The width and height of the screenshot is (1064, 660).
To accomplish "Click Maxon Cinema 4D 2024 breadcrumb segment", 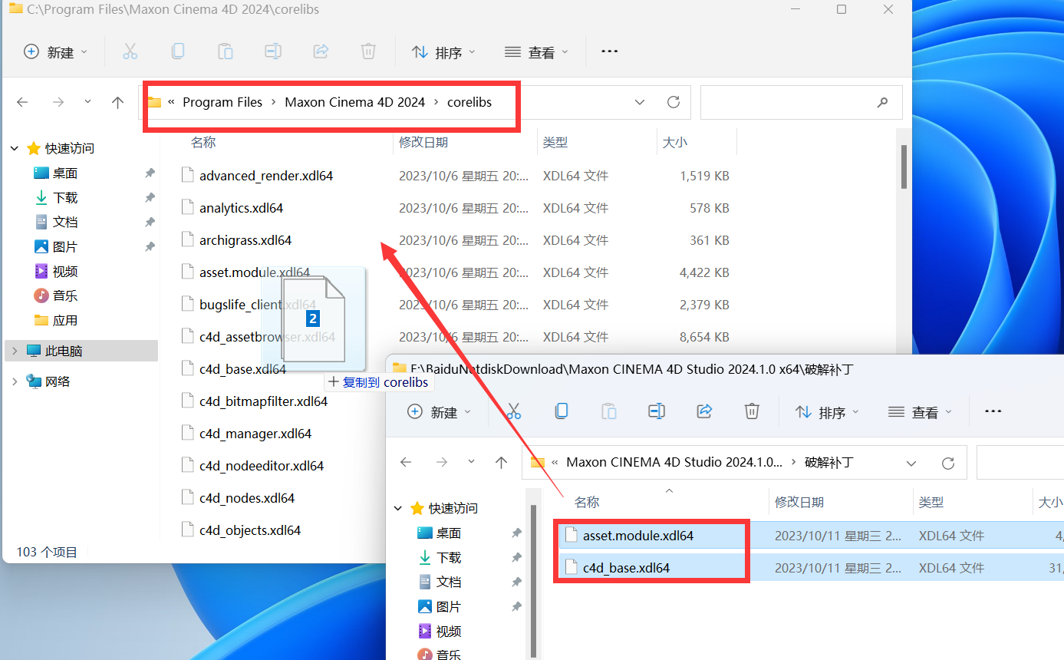I will pyautogui.click(x=354, y=102).
